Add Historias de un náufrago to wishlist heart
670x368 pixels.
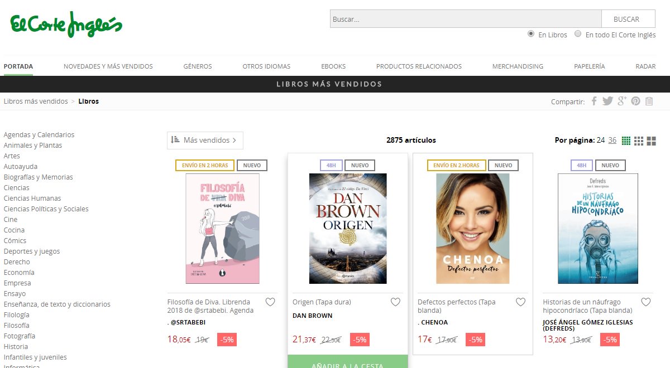645,302
